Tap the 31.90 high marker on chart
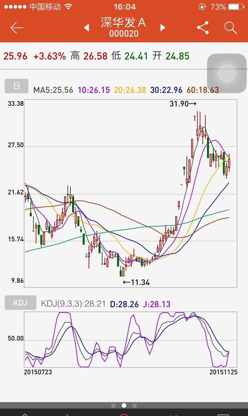Image resolution: width=248 pixels, height=416 pixels. (x=183, y=104)
